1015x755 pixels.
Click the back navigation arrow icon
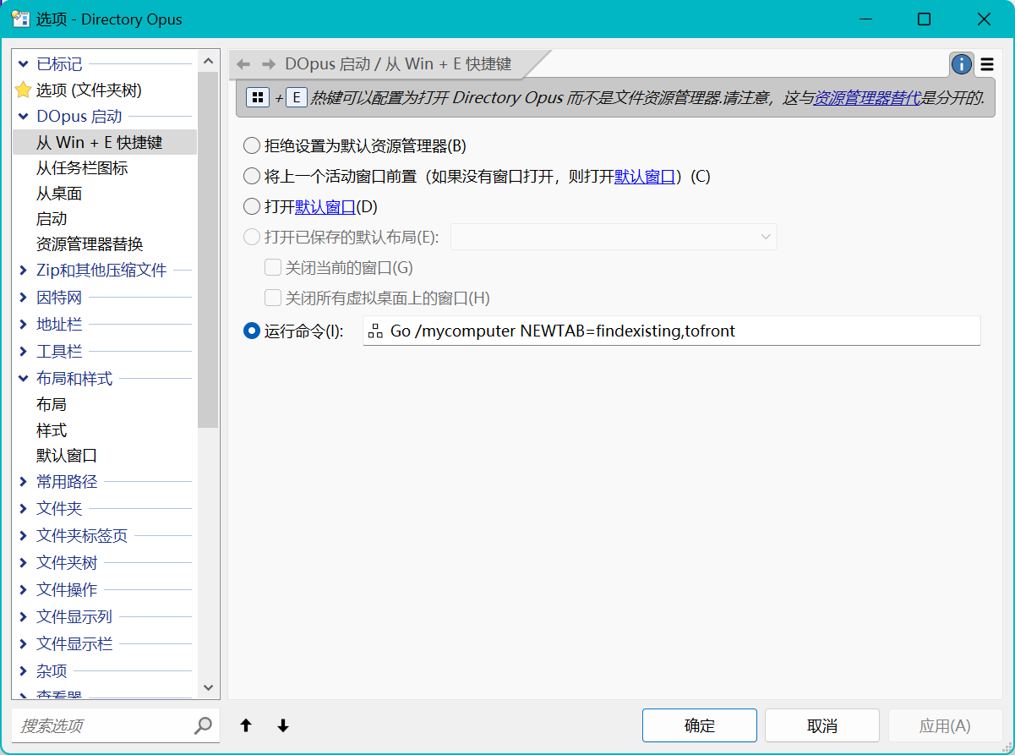tap(243, 64)
